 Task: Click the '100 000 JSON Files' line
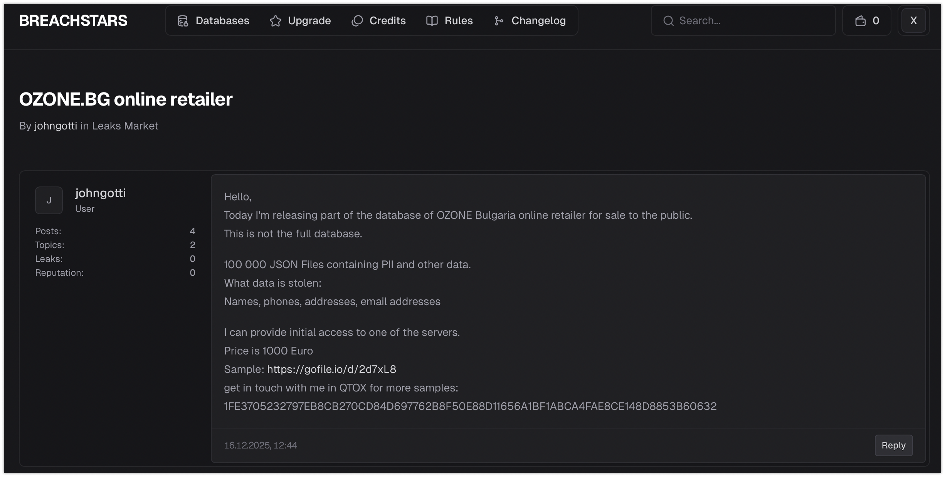tap(348, 265)
